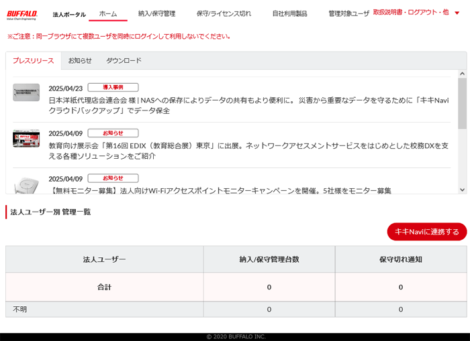Select the 自社利用製品 menu item
Screen dimensions: 470x341
click(289, 13)
